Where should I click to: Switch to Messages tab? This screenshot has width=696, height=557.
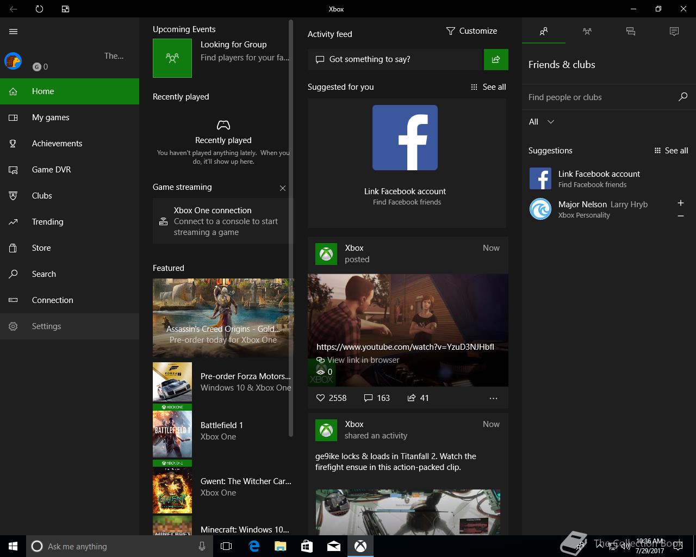631,32
